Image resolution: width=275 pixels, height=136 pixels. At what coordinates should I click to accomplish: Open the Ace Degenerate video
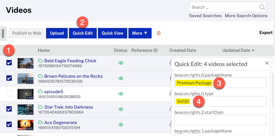(61, 122)
